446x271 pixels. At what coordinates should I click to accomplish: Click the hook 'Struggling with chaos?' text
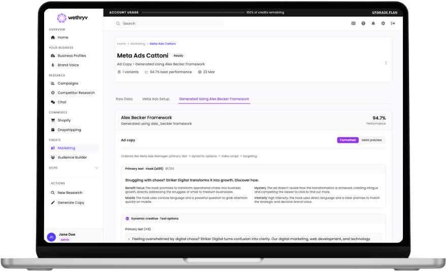coord(192,180)
